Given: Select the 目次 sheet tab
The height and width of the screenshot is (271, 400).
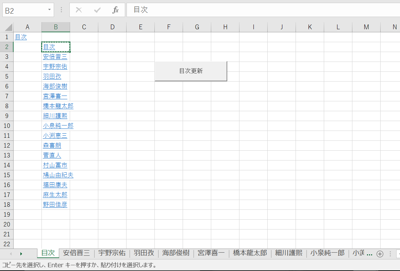Looking at the screenshot, I should 48,253.
